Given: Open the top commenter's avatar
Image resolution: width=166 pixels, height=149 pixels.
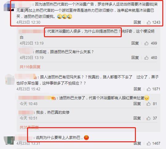Looking at the screenshot, I should pyautogui.click(x=9, y=6).
